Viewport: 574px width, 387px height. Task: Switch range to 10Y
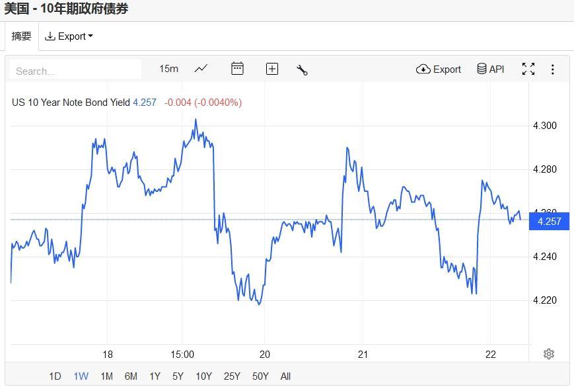203,376
